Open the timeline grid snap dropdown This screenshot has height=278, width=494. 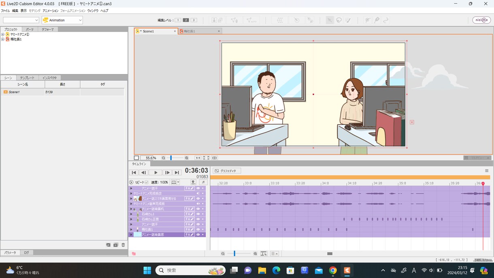[x=275, y=254]
